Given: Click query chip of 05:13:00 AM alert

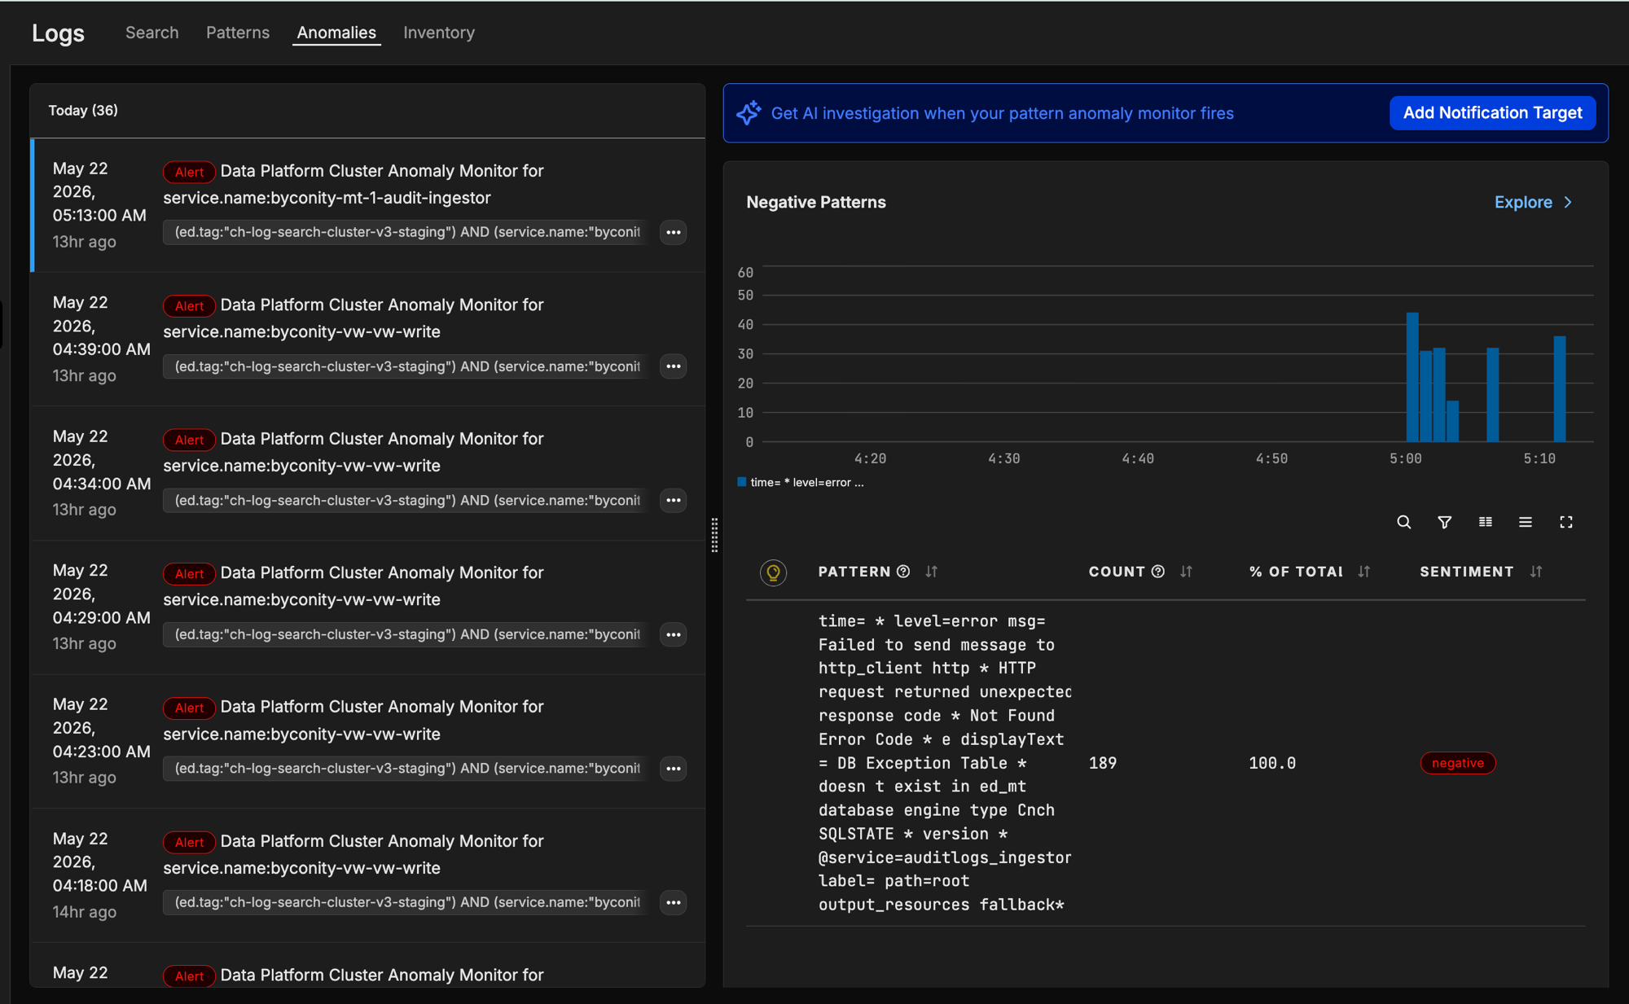Looking at the screenshot, I should (406, 232).
